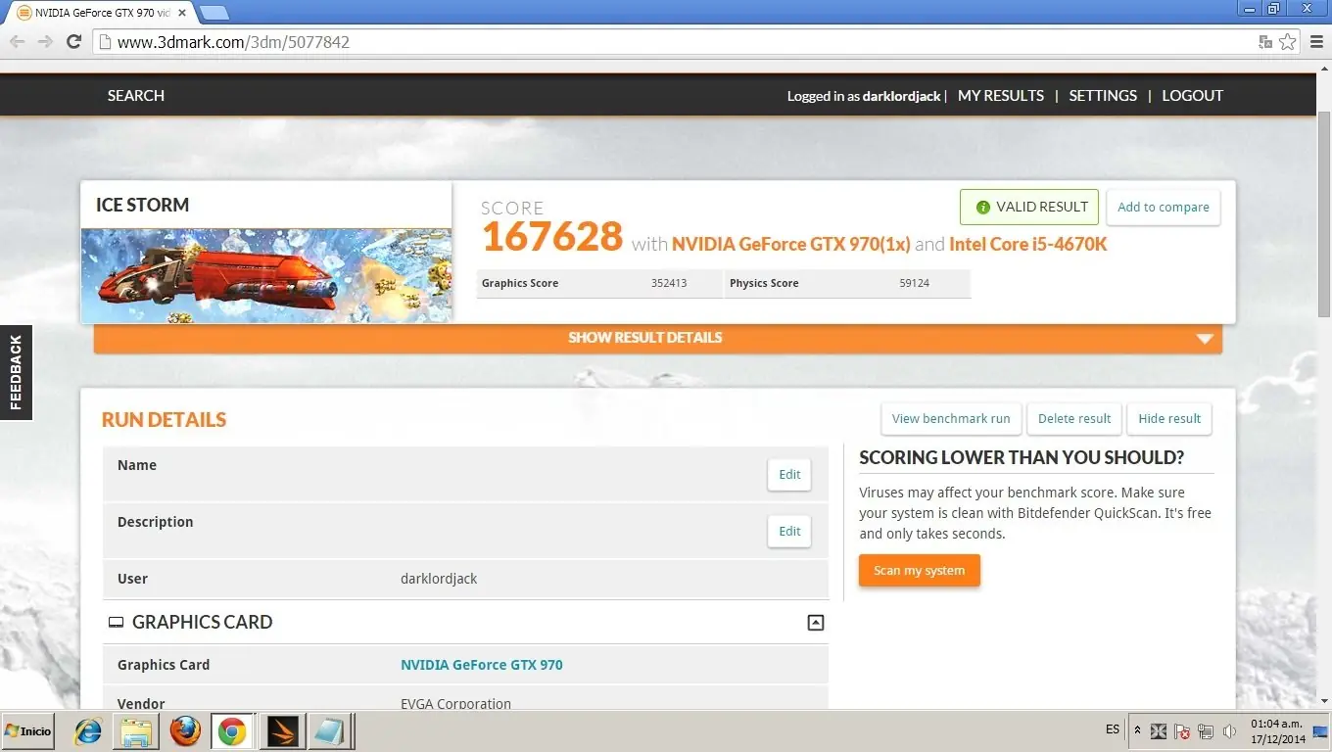Go back using the browser back arrow
The height and width of the screenshot is (752, 1332).
(x=17, y=41)
